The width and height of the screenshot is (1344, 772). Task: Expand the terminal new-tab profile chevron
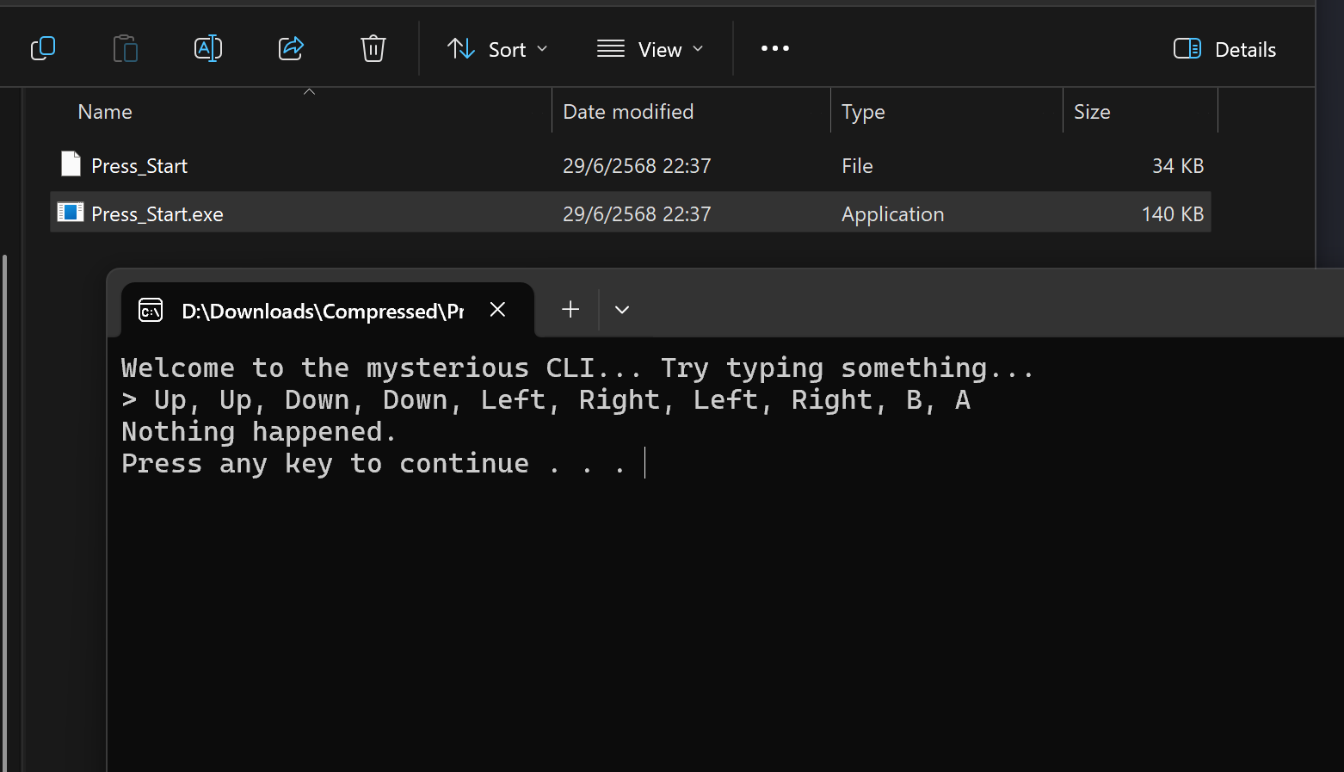point(622,310)
